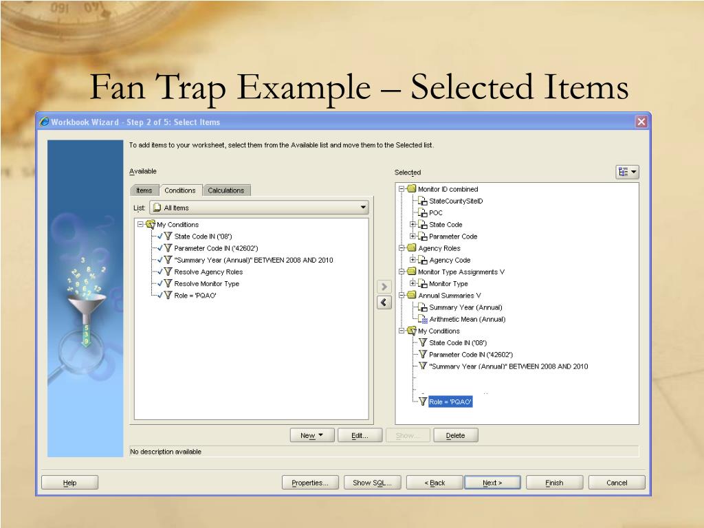Click Parameter Code IN ('42602') filter icon in Available
This screenshot has width=704, height=528.
coord(168,247)
